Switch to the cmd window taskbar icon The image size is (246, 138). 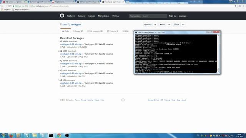(x=51, y=135)
